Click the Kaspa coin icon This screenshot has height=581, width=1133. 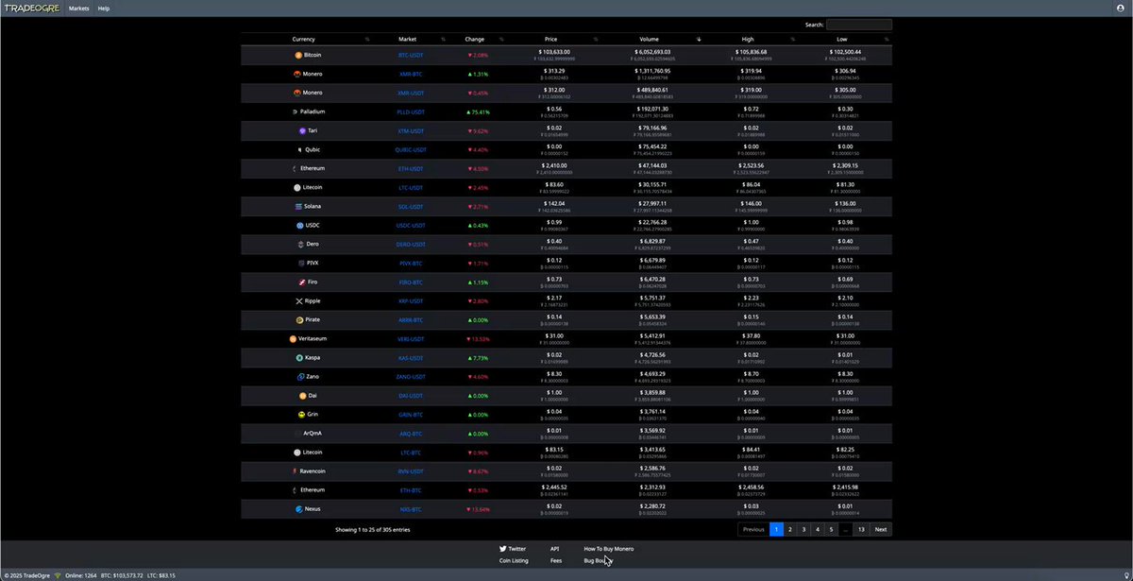click(x=298, y=357)
